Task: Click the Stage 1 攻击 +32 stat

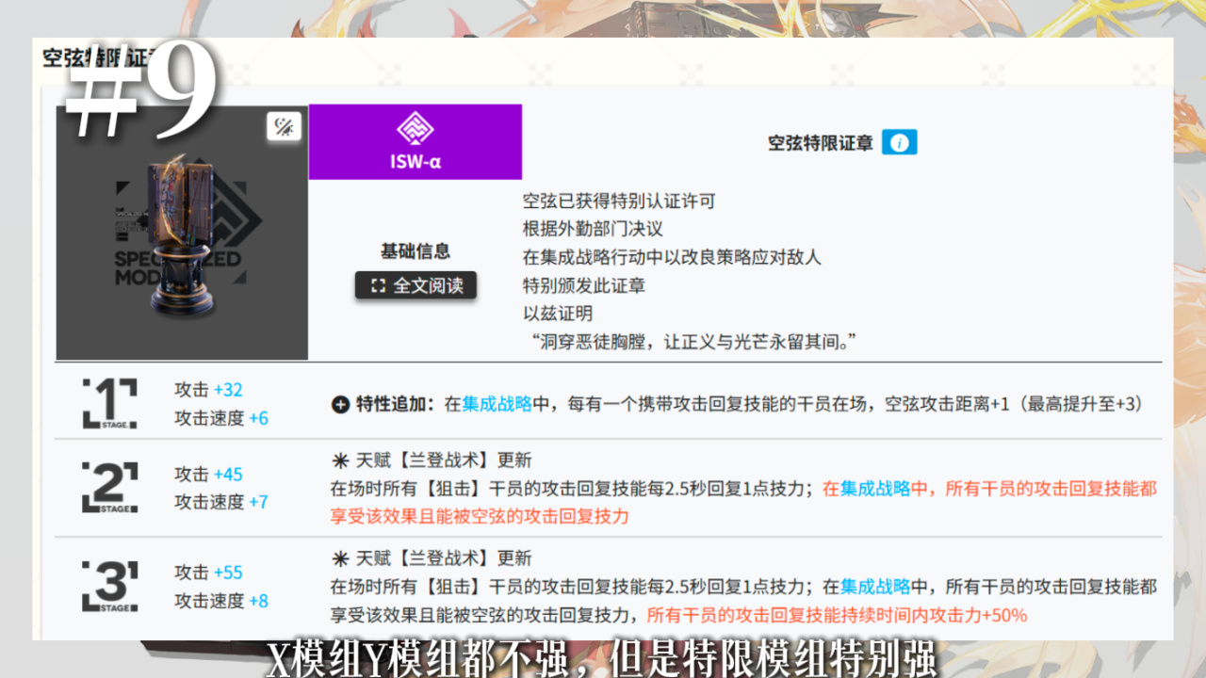Action: pos(208,390)
